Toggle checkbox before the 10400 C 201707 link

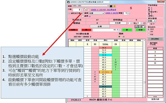[x=89, y=10]
